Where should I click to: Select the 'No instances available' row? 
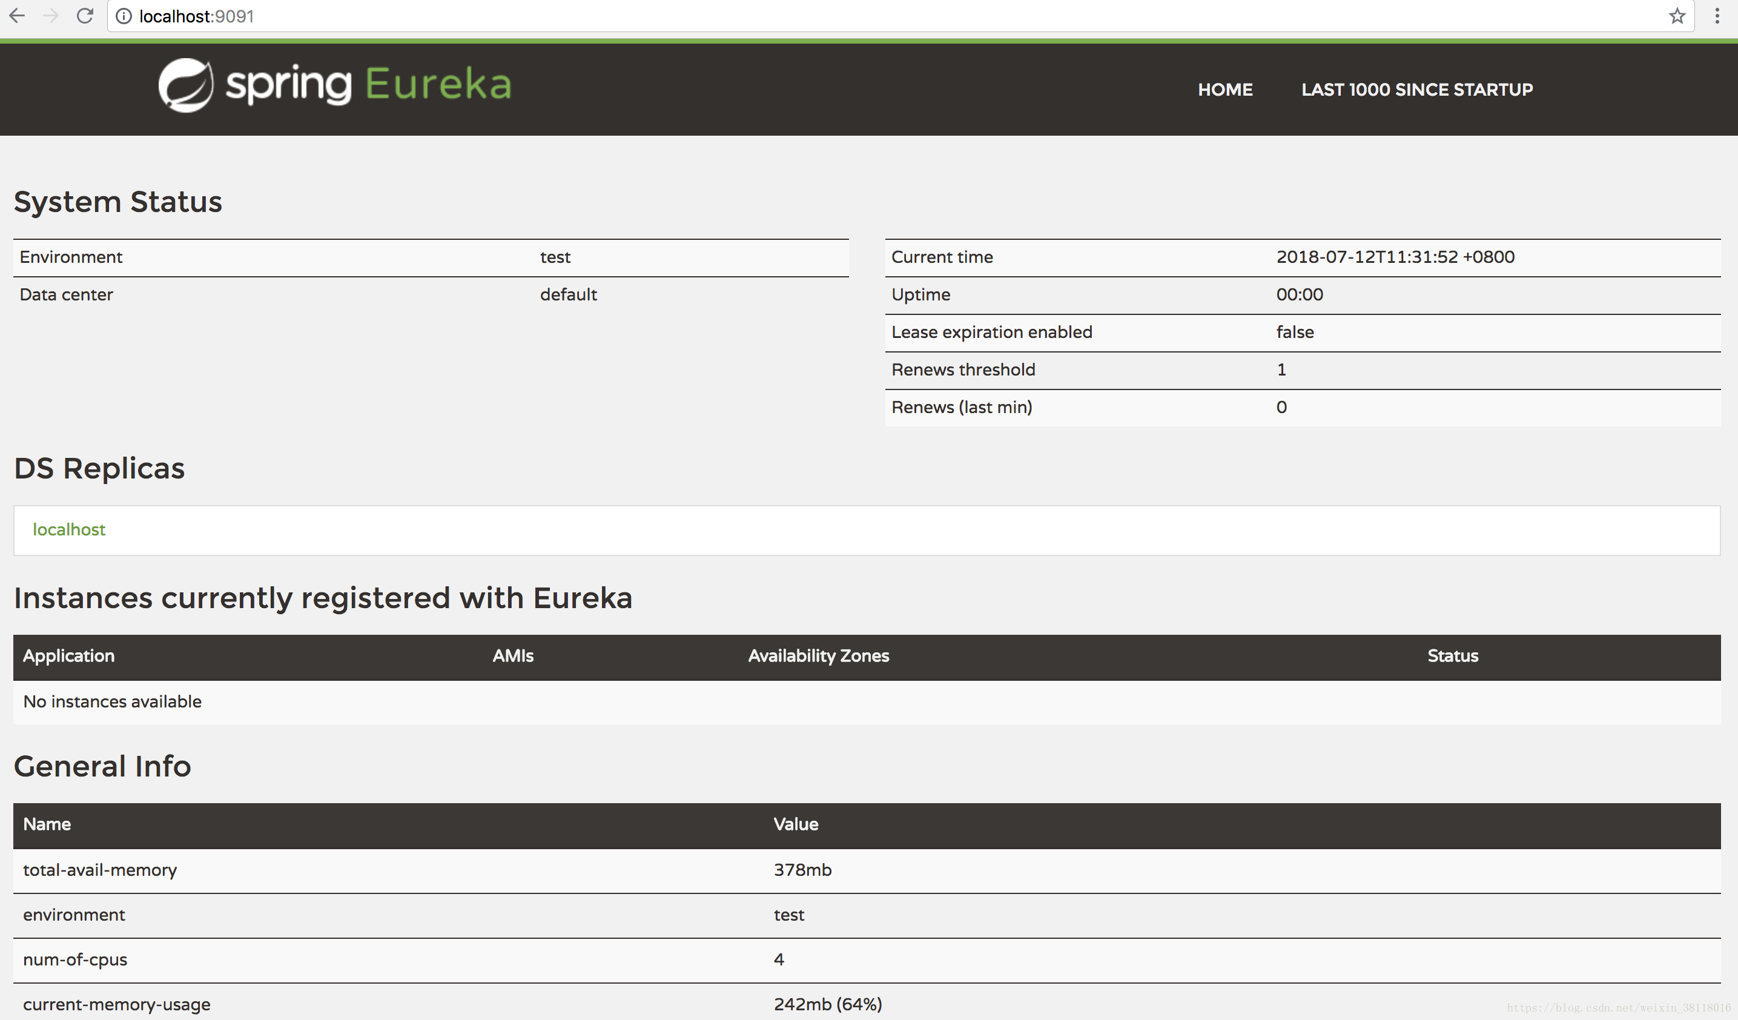click(867, 701)
